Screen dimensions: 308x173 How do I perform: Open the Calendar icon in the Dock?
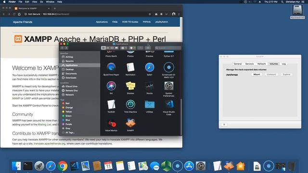click(108, 166)
